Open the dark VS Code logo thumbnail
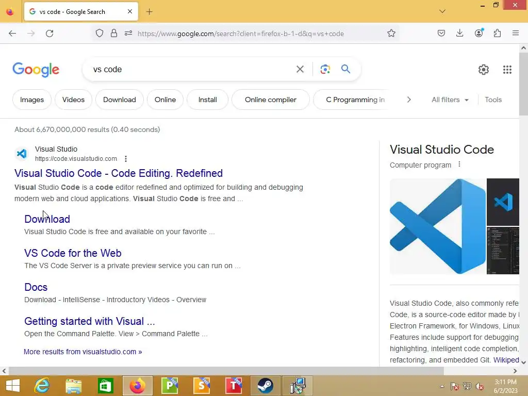 coord(503,202)
